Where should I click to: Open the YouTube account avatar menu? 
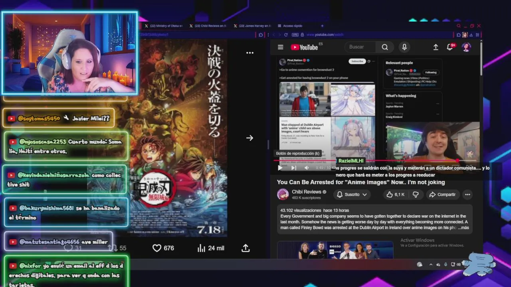pos(466,47)
